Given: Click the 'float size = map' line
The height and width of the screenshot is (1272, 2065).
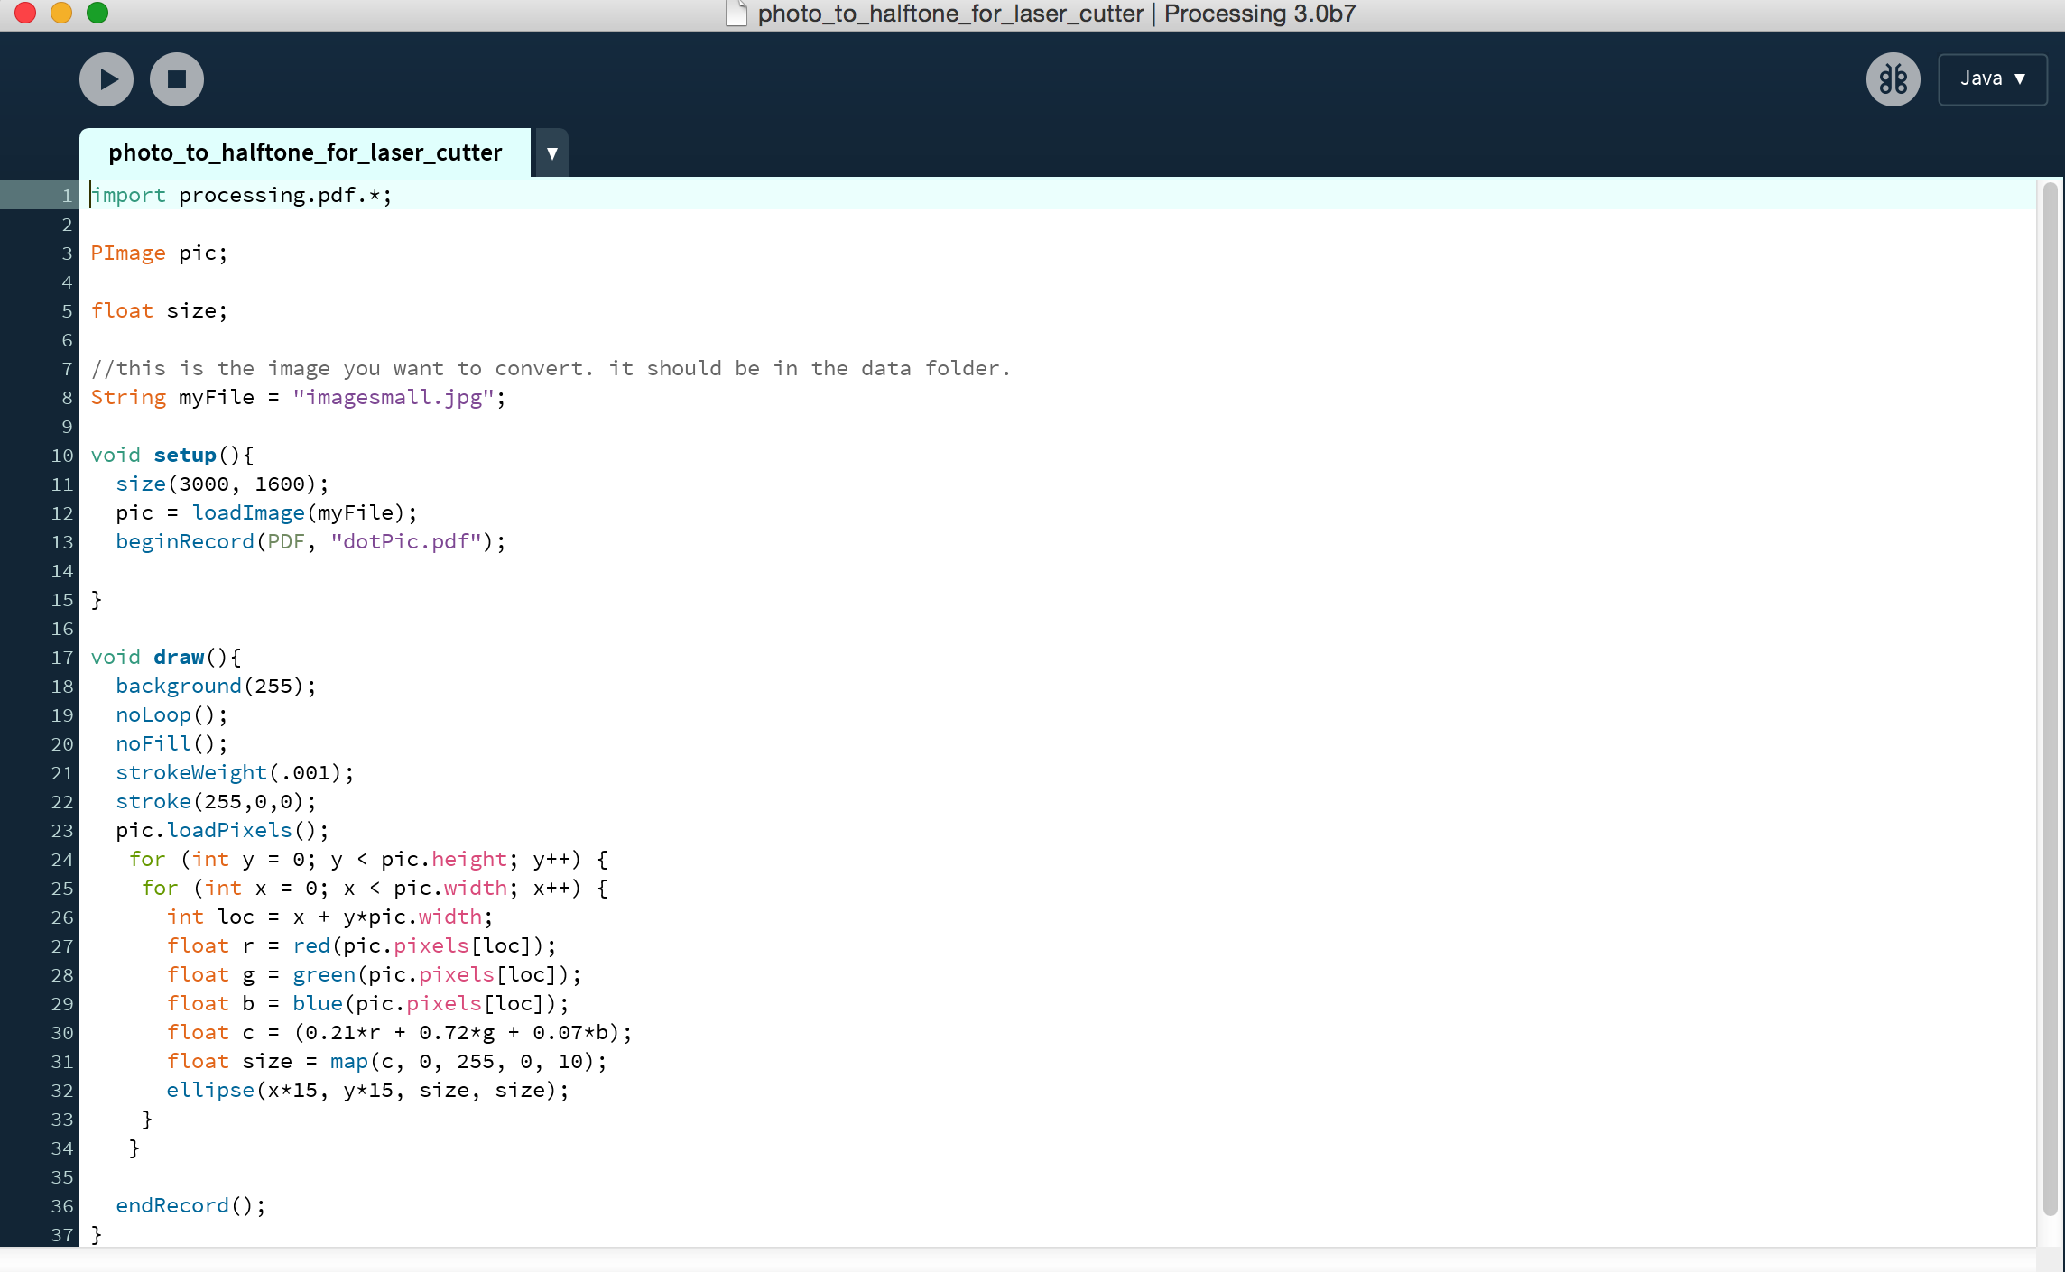Looking at the screenshot, I should [x=387, y=1061].
